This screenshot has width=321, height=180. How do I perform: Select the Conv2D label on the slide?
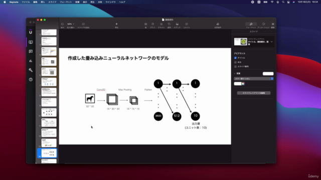(101, 90)
